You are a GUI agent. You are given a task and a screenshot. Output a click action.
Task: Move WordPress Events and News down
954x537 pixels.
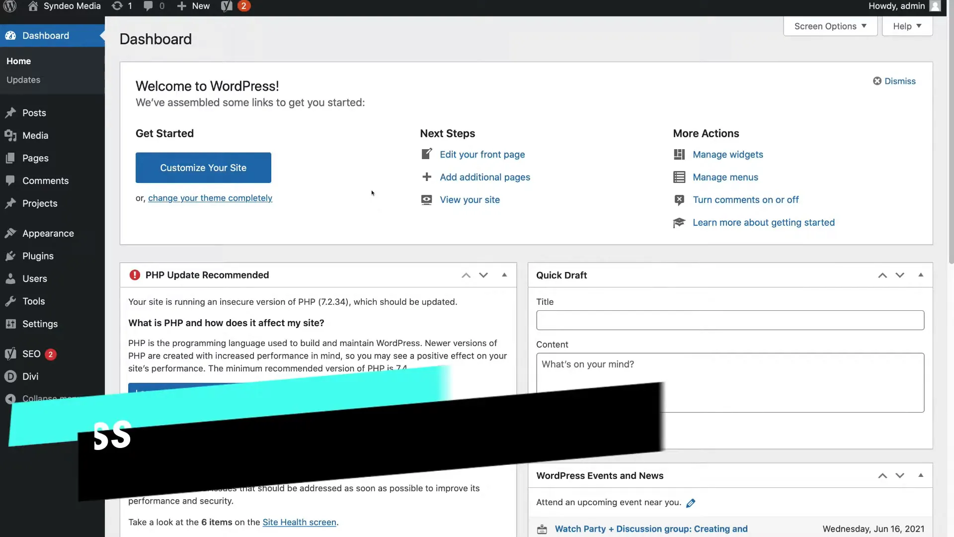[900, 476]
